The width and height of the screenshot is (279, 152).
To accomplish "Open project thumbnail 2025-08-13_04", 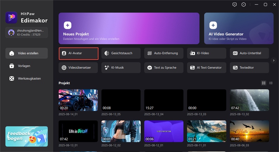I will click(164, 100).
